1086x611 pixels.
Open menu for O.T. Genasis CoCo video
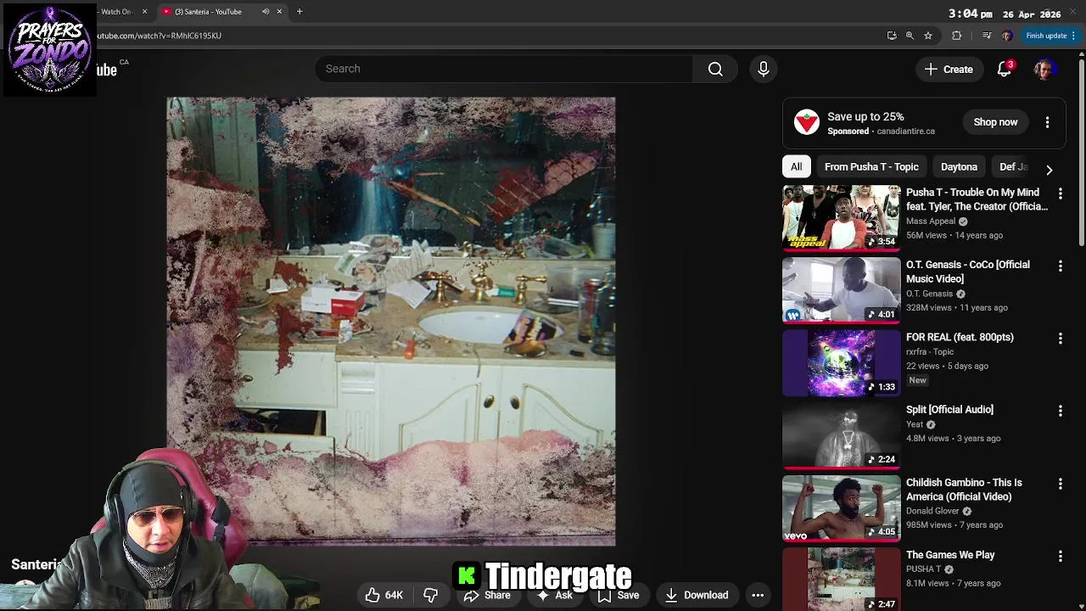click(1060, 266)
